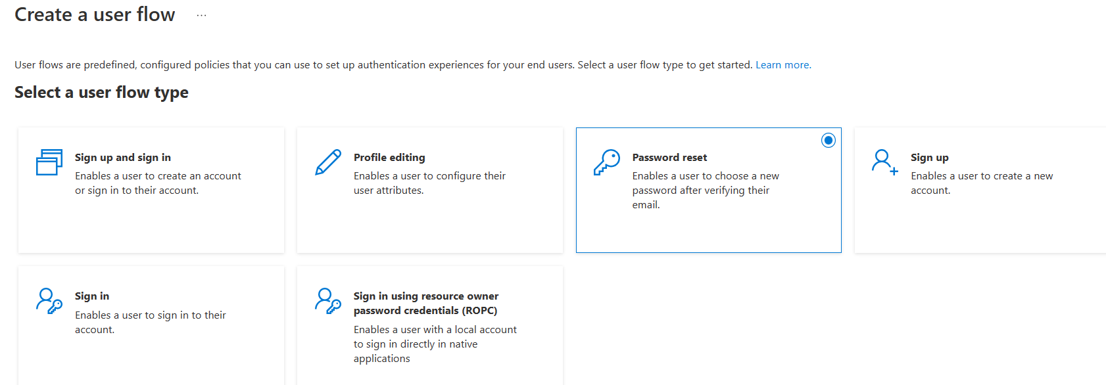Viewport: 1106px width, 385px height.
Task: Click the Sign up and sign in windows icon
Action: [49, 162]
